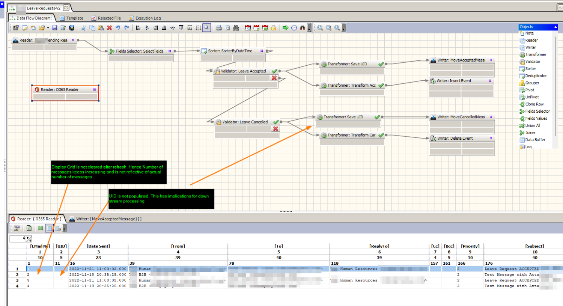Click the save diskette icon in toolbar
Screen dimensions: 563x306
tap(55, 28)
